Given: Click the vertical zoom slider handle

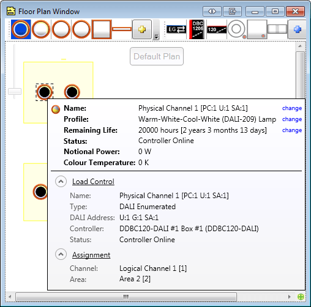Looking at the screenshot, I should (15, 91).
